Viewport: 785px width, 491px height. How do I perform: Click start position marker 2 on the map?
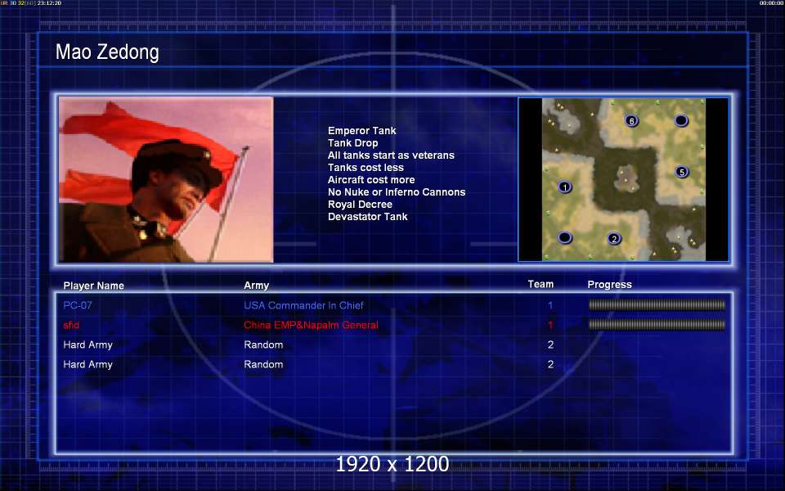614,239
